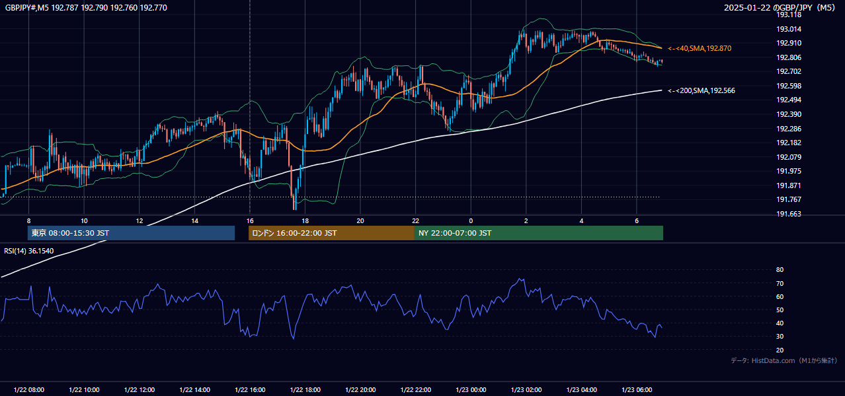
Task: Click hour label 0 under the price chart
Action: 471,221
